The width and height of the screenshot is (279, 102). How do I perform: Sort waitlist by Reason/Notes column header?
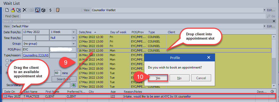point(189,92)
